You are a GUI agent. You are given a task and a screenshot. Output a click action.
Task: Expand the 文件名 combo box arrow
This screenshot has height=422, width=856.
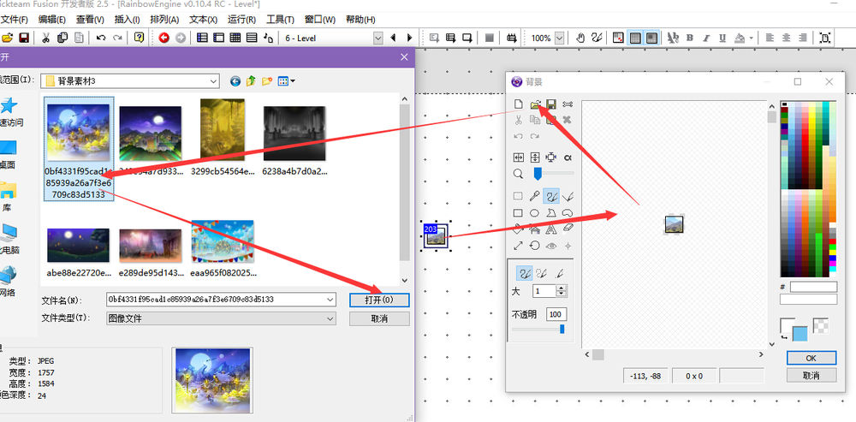pos(330,300)
